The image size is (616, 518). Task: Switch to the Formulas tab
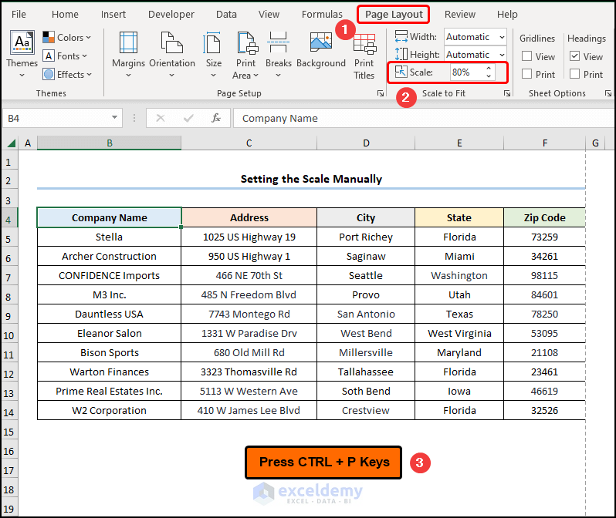322,15
